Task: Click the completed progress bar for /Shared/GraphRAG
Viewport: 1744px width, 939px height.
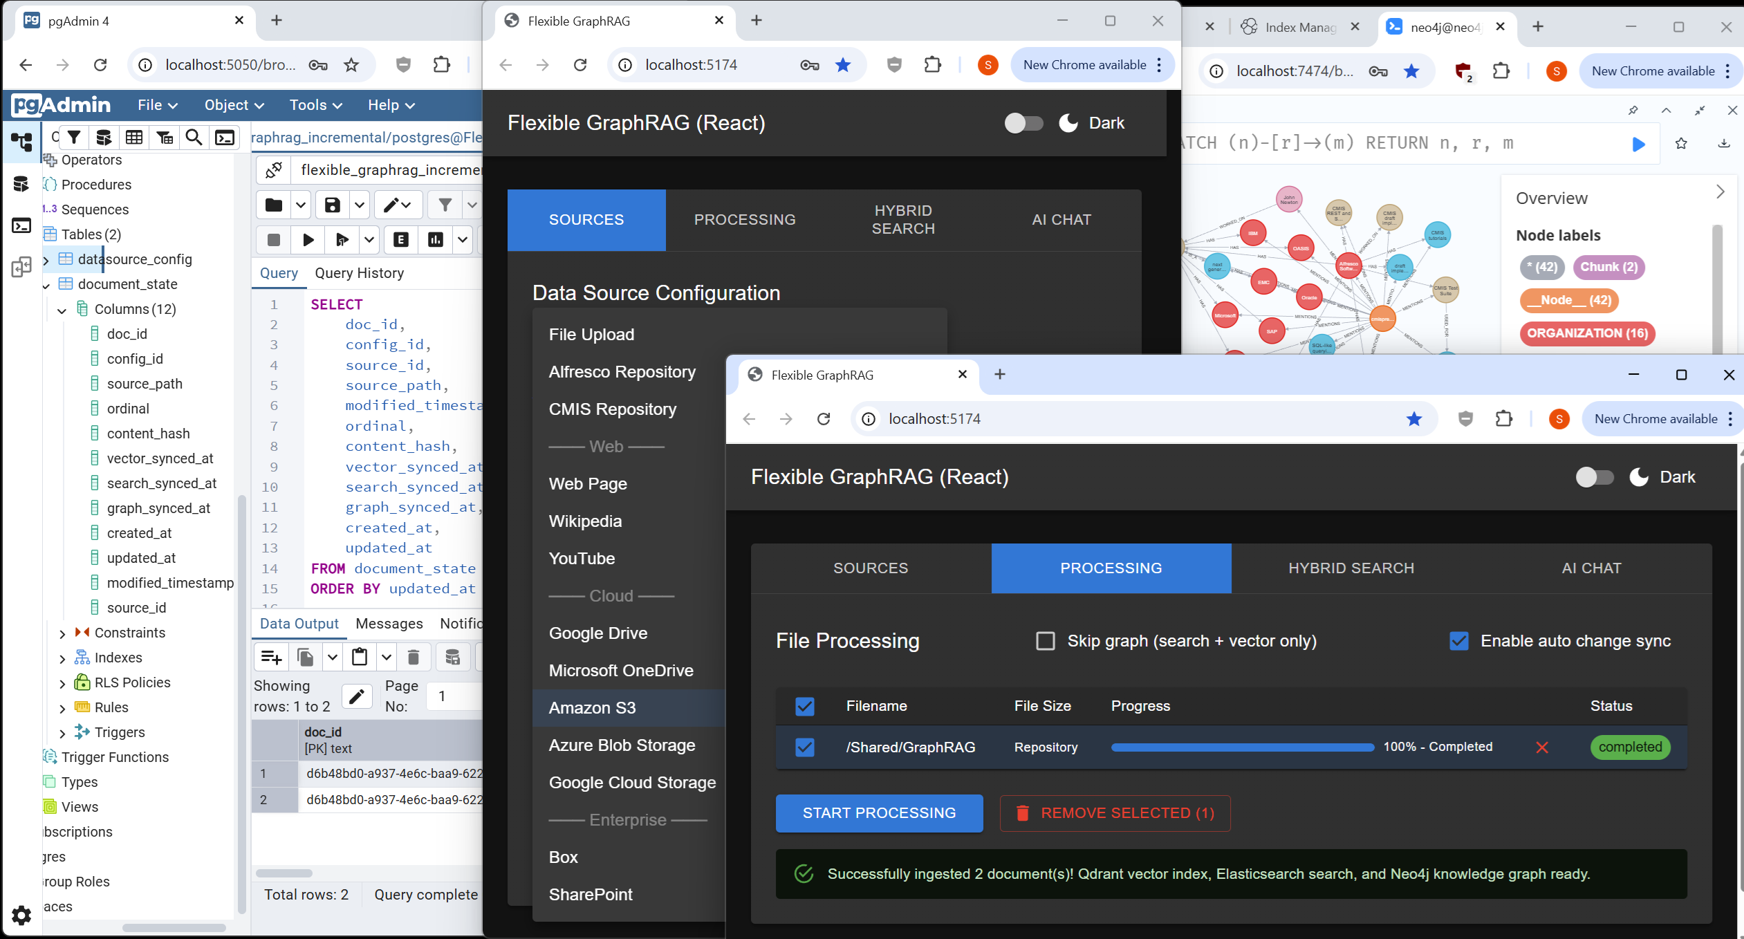Action: coord(1241,747)
